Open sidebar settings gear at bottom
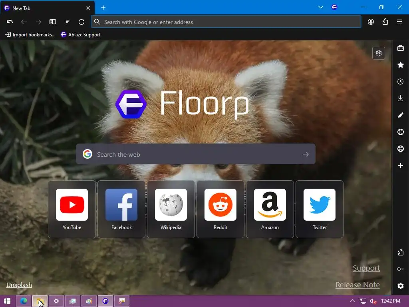 (x=401, y=286)
